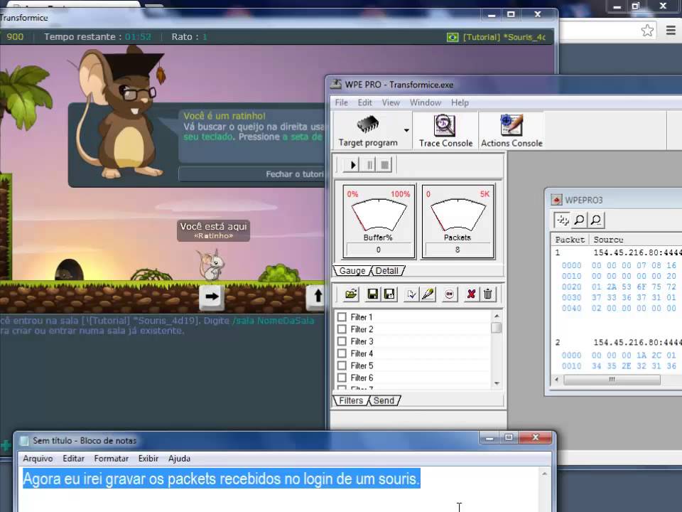This screenshot has width=682, height=512.
Task: Open the Formatar menu in Bloco de notas
Action: pos(112,459)
